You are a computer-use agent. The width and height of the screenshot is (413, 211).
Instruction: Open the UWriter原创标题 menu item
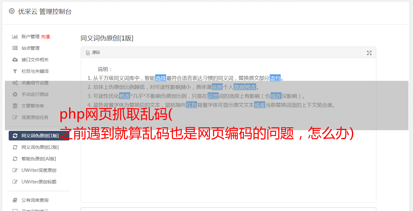(x=39, y=182)
